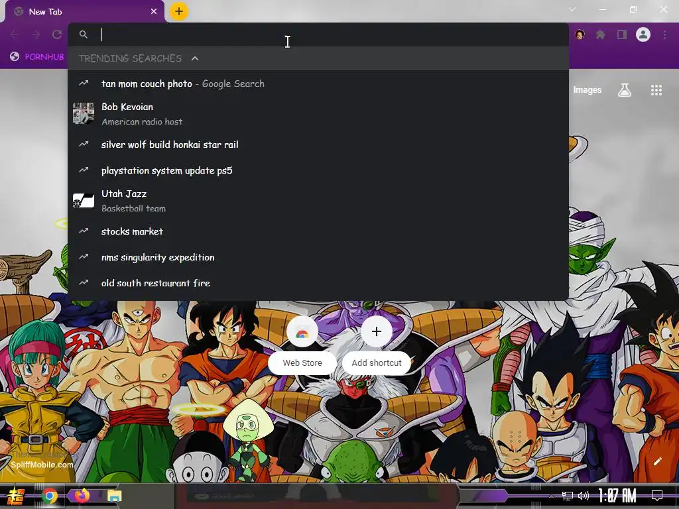Open Firefox from the taskbar
Viewport: 679px width, 509px height.
coord(82,496)
